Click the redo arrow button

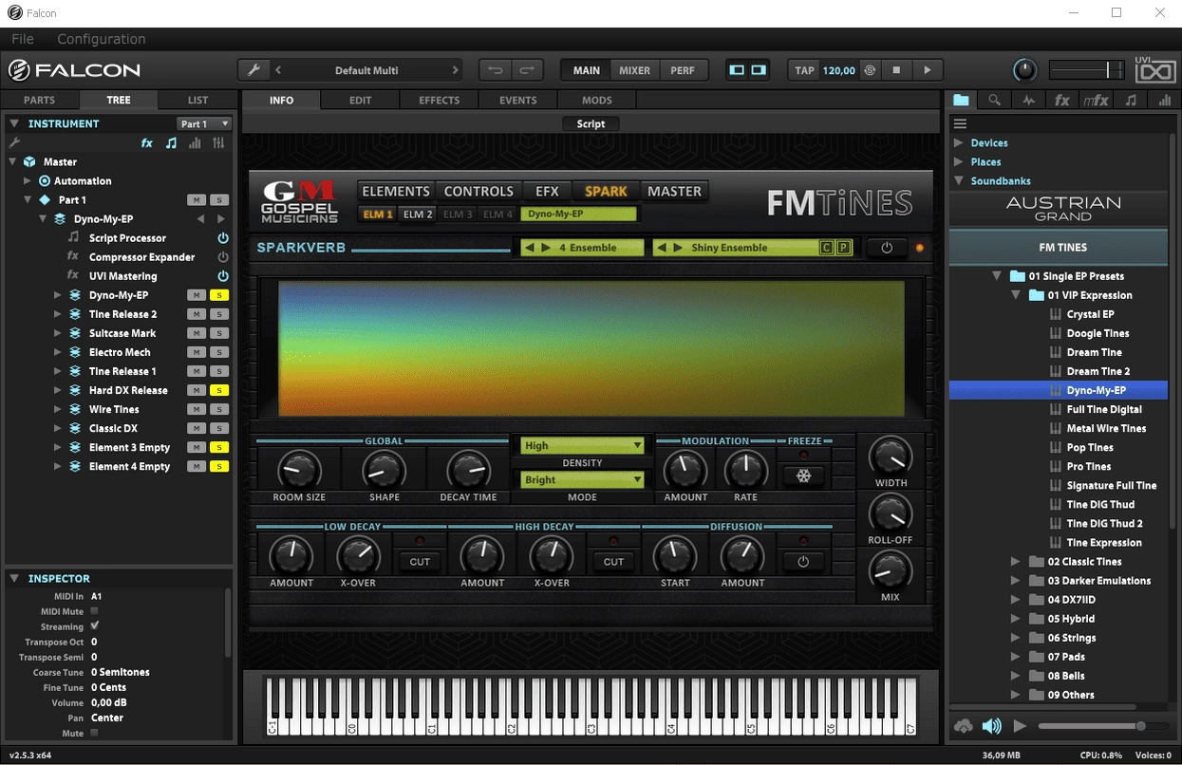point(527,70)
